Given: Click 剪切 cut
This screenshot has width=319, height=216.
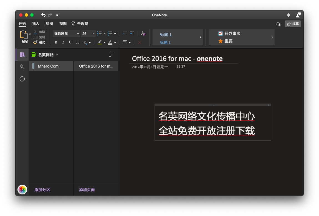Looking at the screenshot, I should click(39, 32).
